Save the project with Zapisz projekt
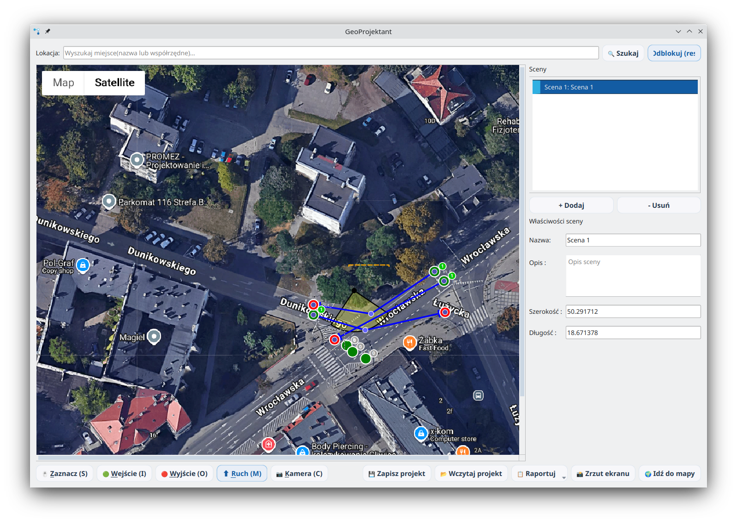The height and width of the screenshot is (523, 737). (x=397, y=473)
